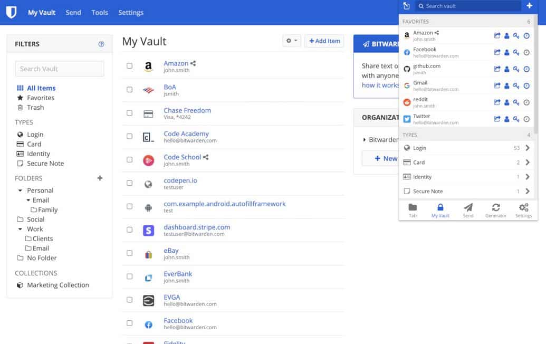Image resolution: width=546 pixels, height=344 pixels.
Task: Expand the Bitwarden organization
Action: 364,140
